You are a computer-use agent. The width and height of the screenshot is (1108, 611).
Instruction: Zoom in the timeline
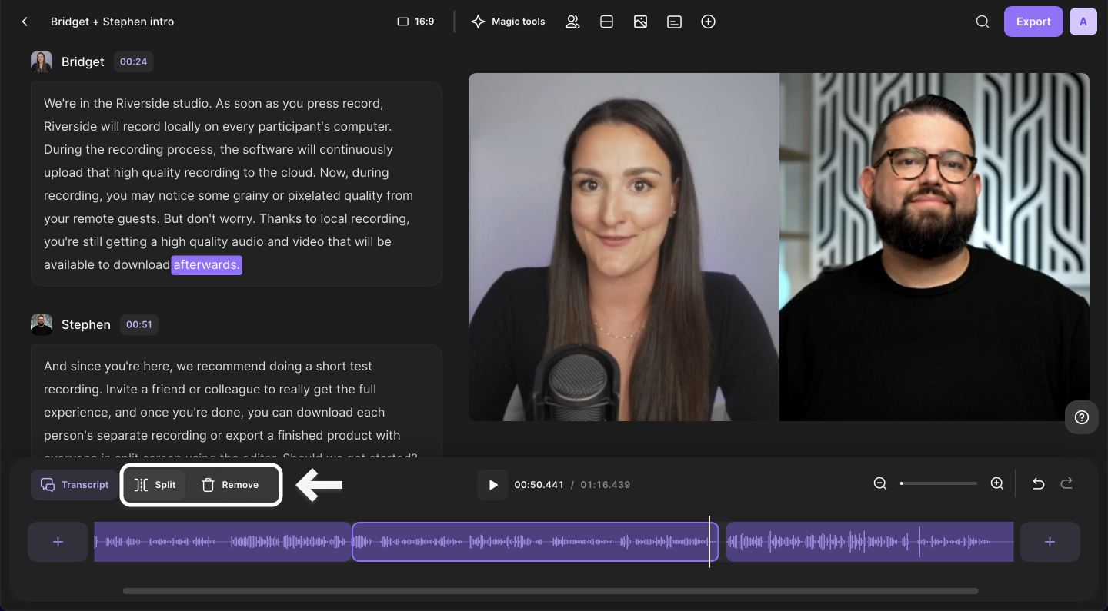[997, 483]
